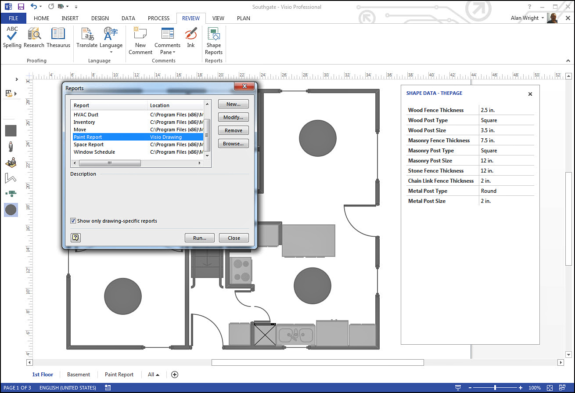Expand the collapsed Shapes pane
575x393 pixels.
(17, 79)
